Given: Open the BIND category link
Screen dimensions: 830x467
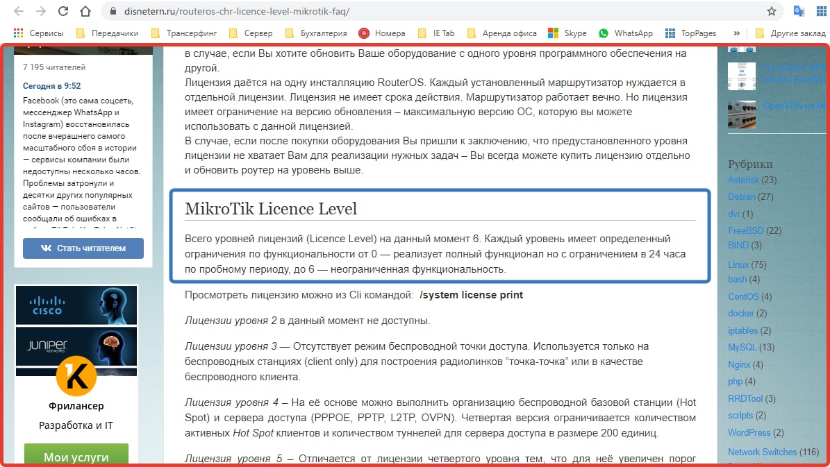Looking at the screenshot, I should [x=738, y=245].
